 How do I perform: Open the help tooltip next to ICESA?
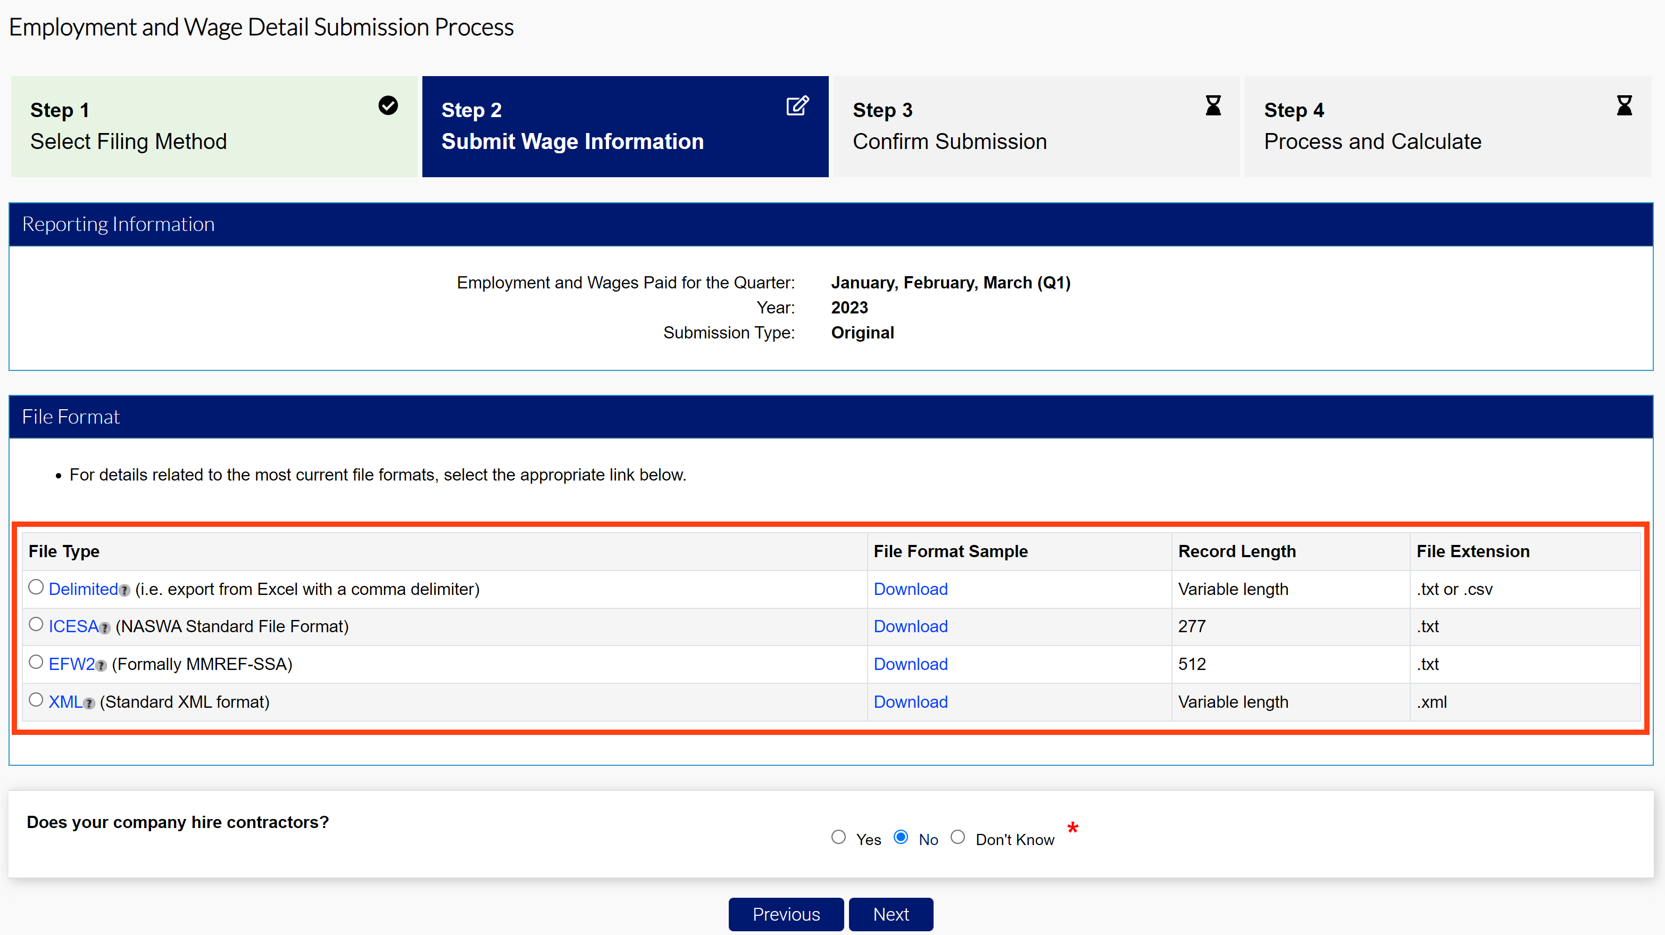(105, 628)
